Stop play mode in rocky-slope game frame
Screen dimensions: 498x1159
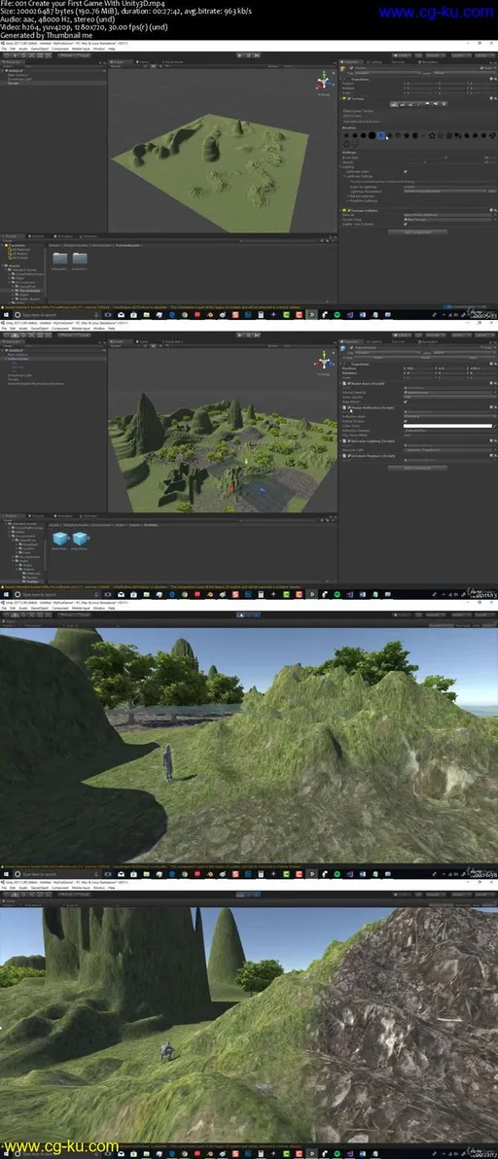coord(239,895)
